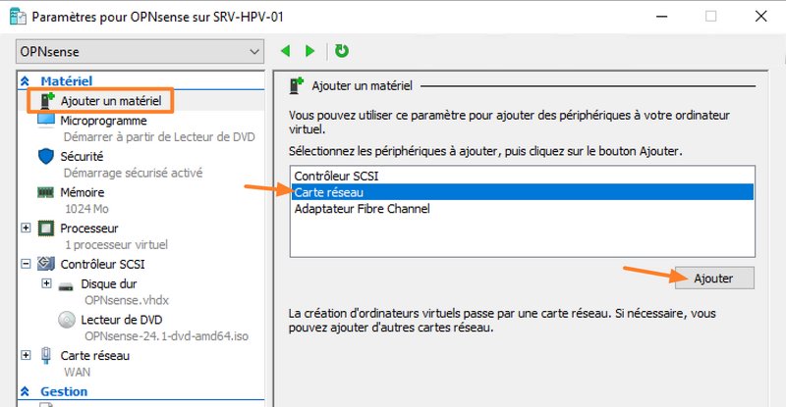Image resolution: width=786 pixels, height=407 pixels.
Task: Collapse the Matériel section chevron
Action: pos(25,81)
